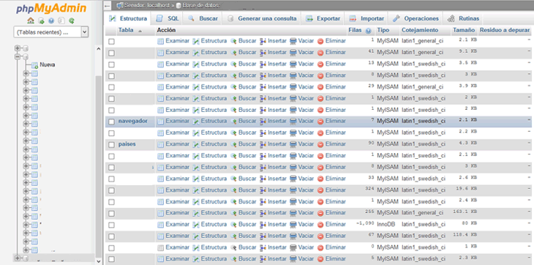This screenshot has width=534, height=265.
Task: Click the Home icon under phpMyAdmin logo
Action: pos(31,20)
